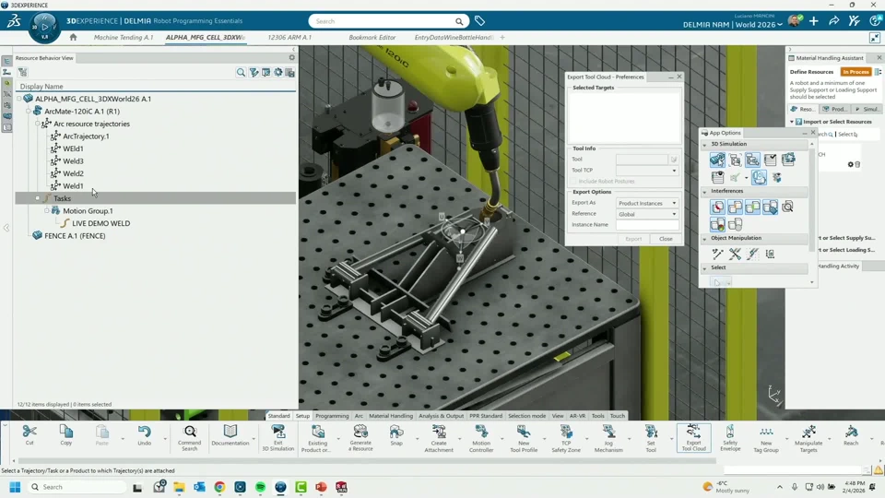Collapse the Interferences section in App Options
The width and height of the screenshot is (885, 498).
point(704,192)
